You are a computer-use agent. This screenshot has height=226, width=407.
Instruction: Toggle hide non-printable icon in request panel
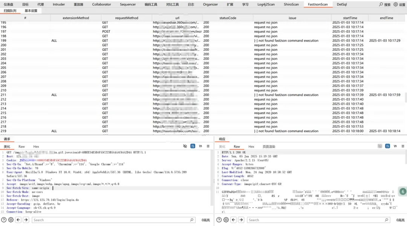tap(185, 146)
